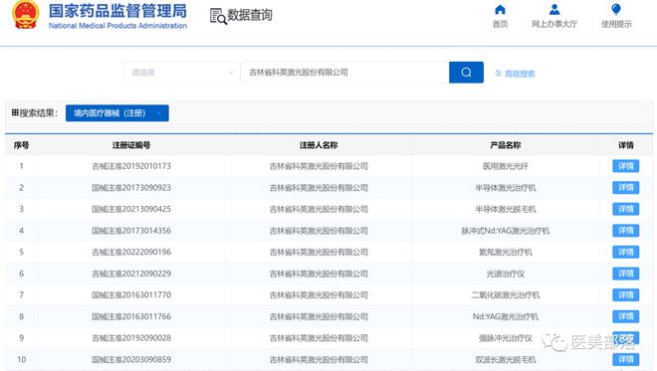Click the 序号 column header
Viewport: 657px width, 371px height.
pos(21,145)
